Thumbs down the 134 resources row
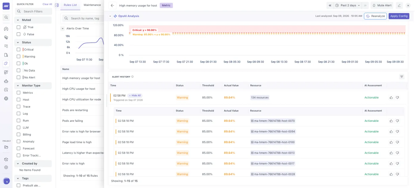This screenshot has height=188, width=415. tap(397, 97)
